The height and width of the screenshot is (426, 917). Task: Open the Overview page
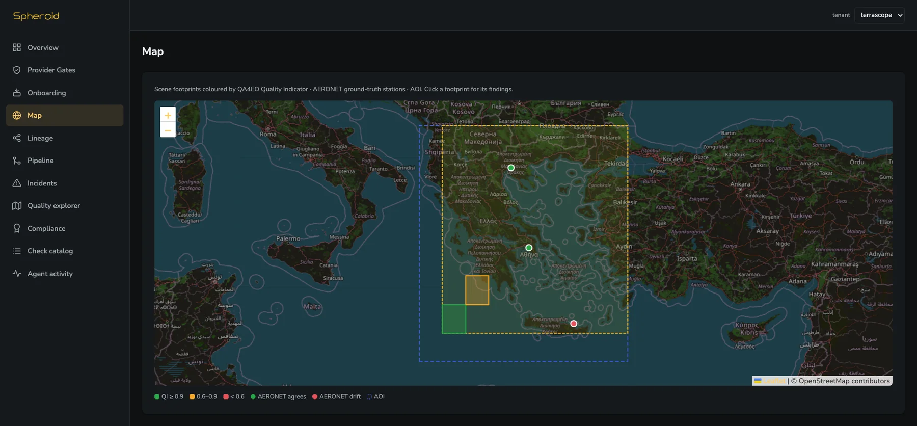tap(65, 47)
